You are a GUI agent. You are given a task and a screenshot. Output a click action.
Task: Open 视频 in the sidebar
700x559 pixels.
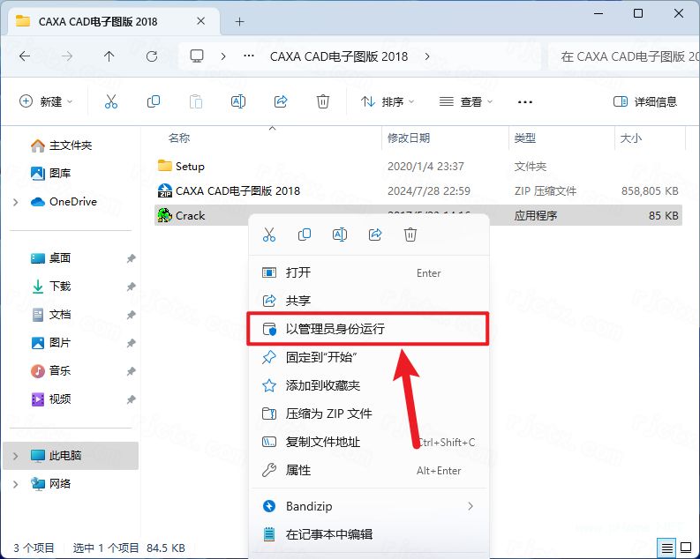click(x=51, y=399)
